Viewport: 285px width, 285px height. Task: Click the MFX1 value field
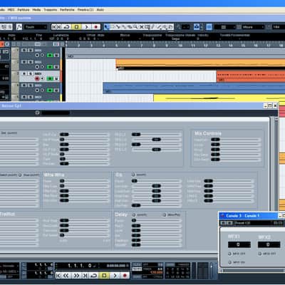(x=239, y=244)
